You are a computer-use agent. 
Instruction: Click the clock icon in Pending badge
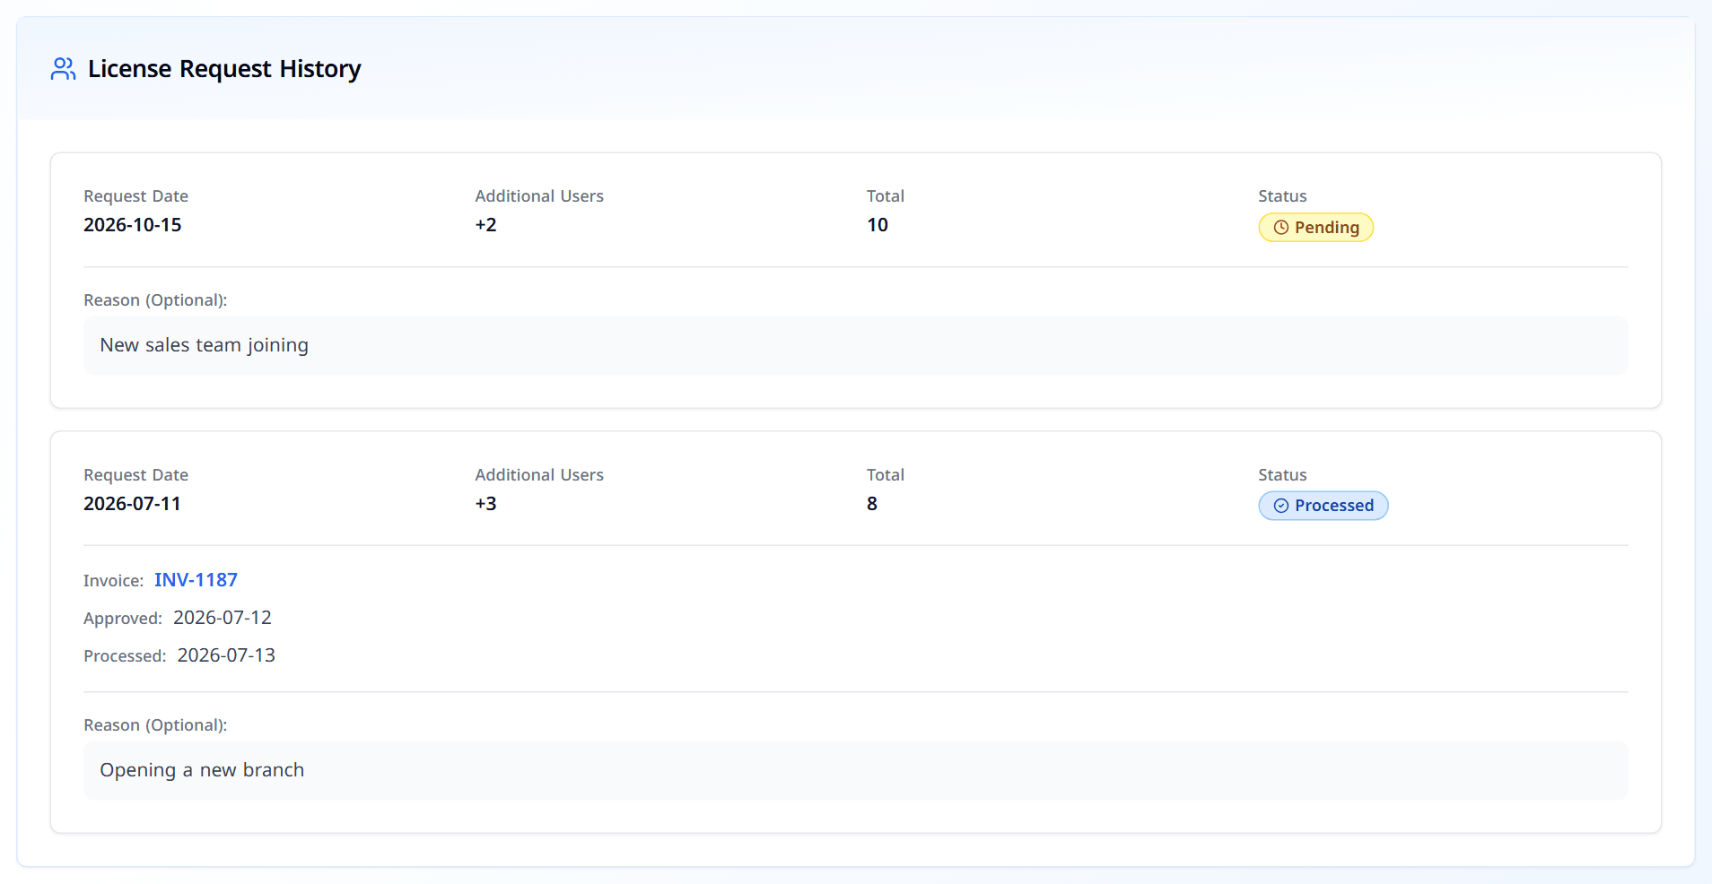[x=1281, y=228]
